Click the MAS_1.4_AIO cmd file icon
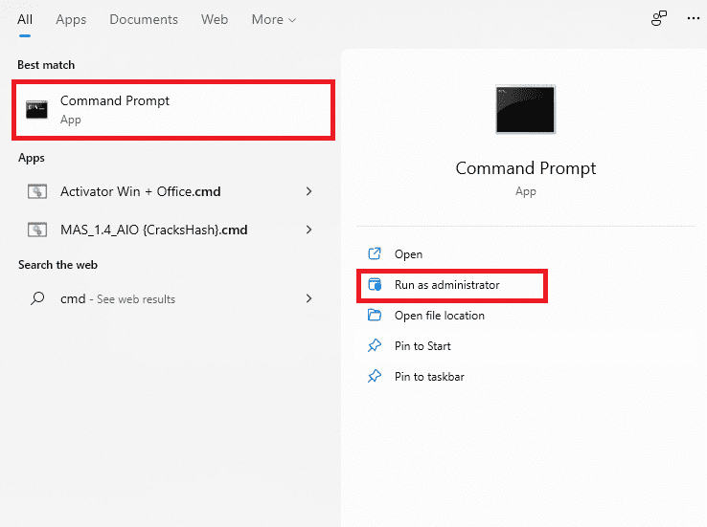This screenshot has width=707, height=527. (37, 230)
